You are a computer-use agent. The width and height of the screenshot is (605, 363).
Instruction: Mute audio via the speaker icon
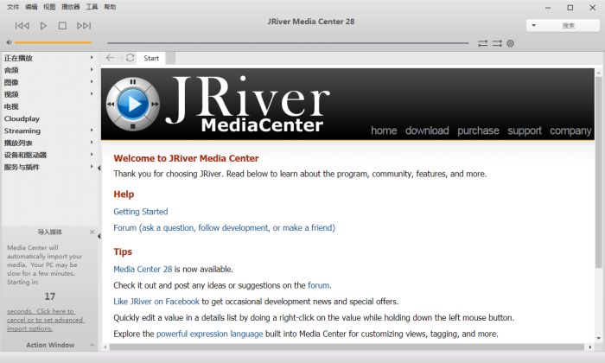pos(9,42)
